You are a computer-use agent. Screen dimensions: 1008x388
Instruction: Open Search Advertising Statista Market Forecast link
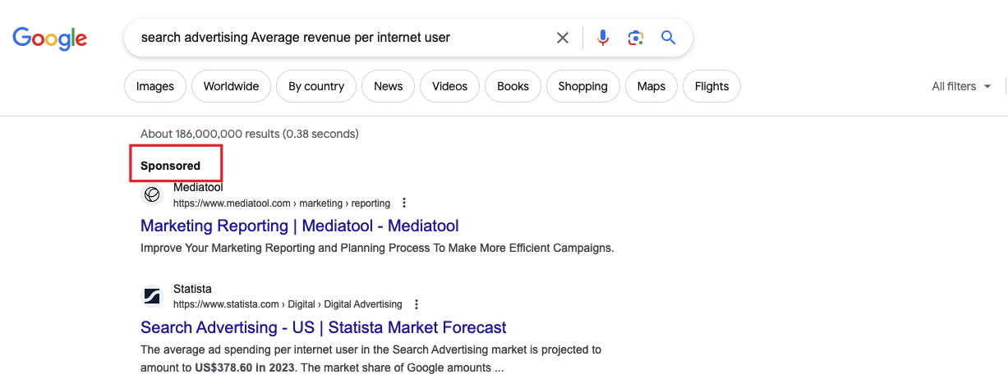tap(323, 327)
